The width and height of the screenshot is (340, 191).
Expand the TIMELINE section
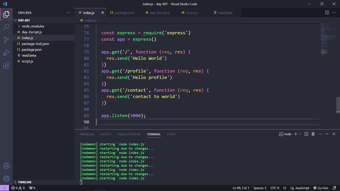tap(44, 182)
